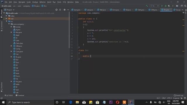Image resolution: width=187 pixels, height=105 pixels.
Task: Click the tool windows quick-access icon at bottom-left
Action: [1, 98]
